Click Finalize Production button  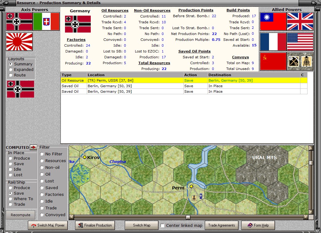(x=95, y=225)
